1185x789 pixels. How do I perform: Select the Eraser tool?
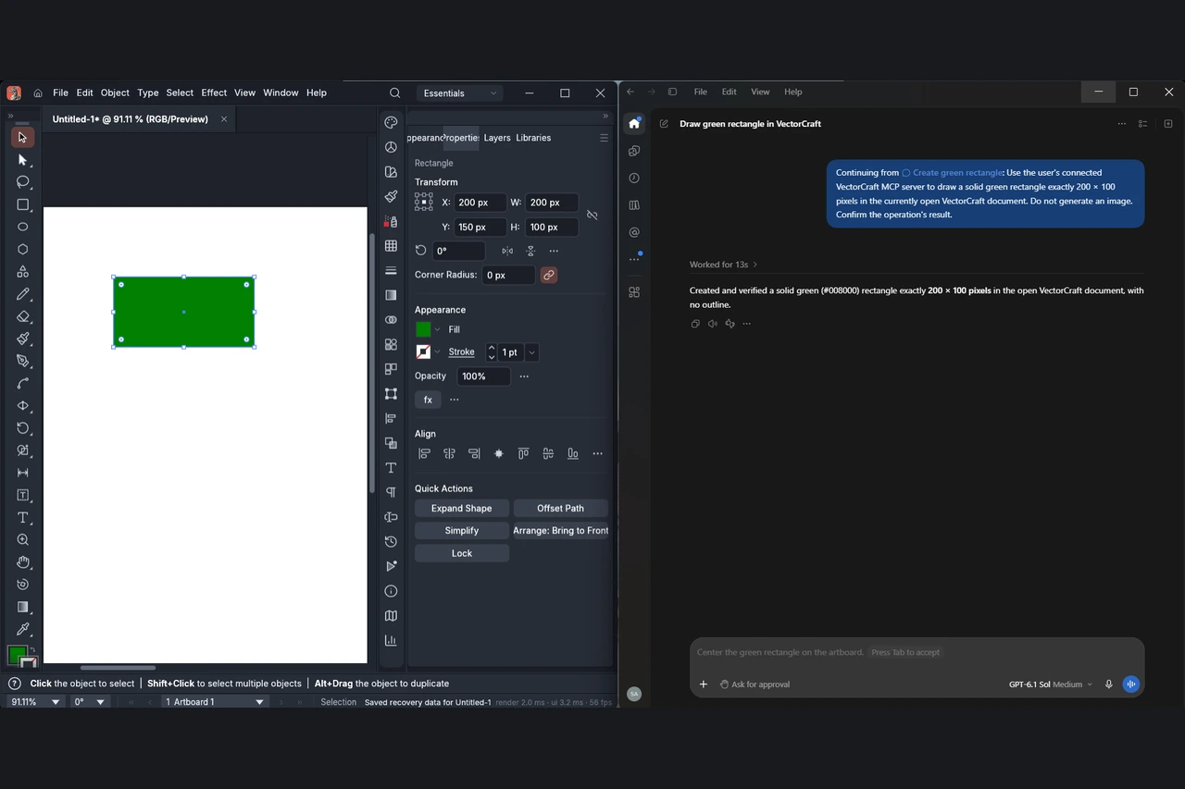pos(23,316)
